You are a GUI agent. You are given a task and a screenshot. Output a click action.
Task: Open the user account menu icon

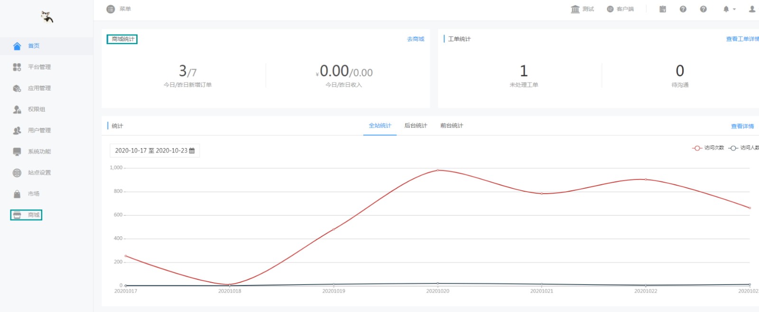click(x=752, y=9)
